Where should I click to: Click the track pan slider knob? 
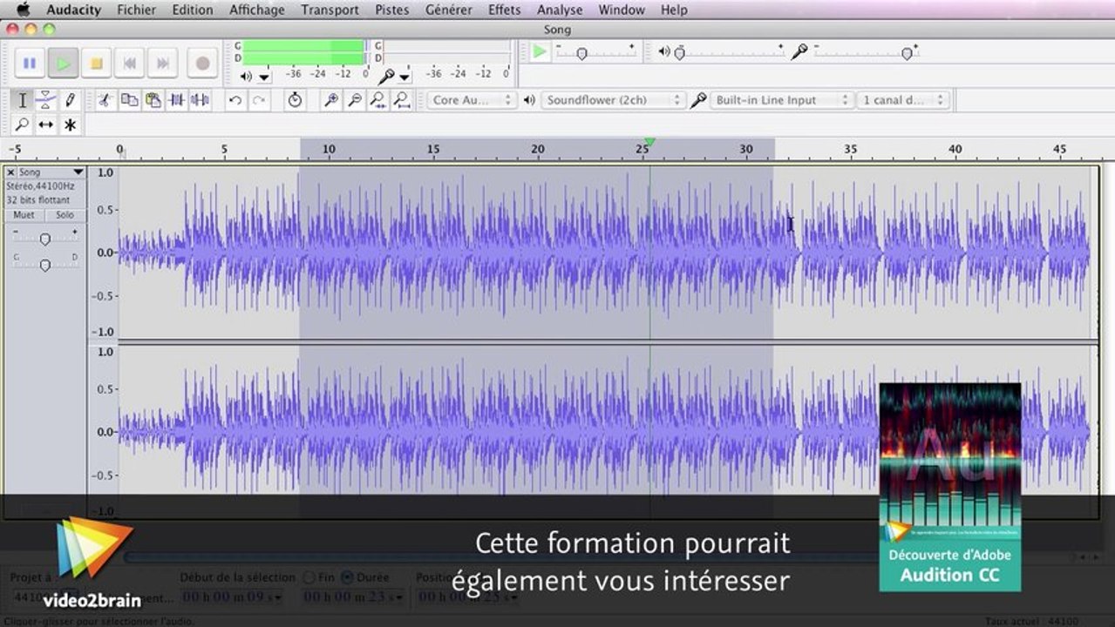coord(44,266)
